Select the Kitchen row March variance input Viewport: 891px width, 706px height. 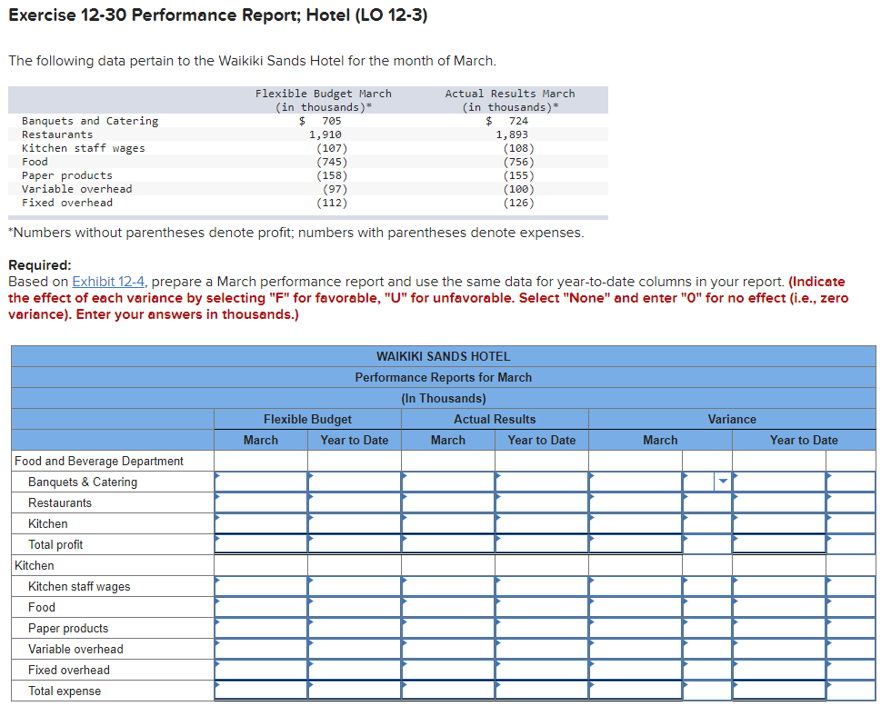coord(636,523)
